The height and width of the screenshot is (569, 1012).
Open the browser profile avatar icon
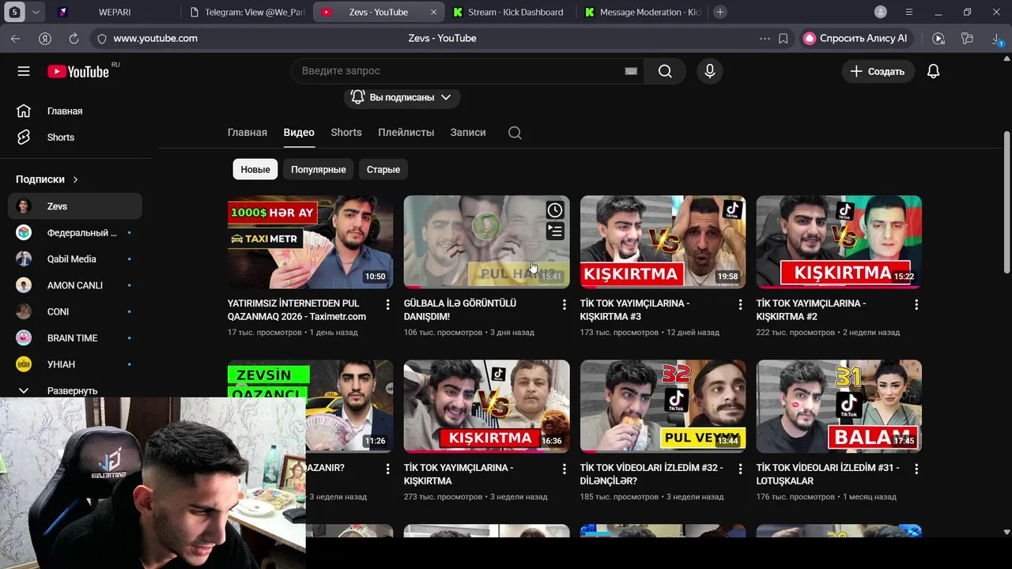(881, 12)
